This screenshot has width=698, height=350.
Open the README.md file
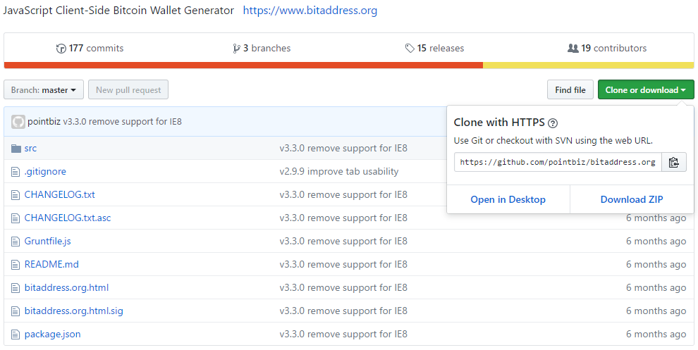[x=51, y=265]
